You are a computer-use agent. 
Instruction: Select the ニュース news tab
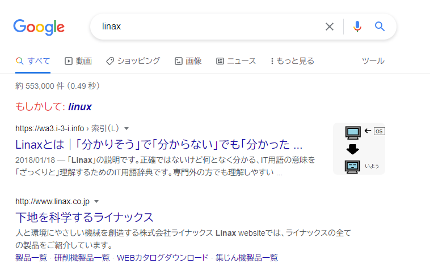[x=236, y=61]
